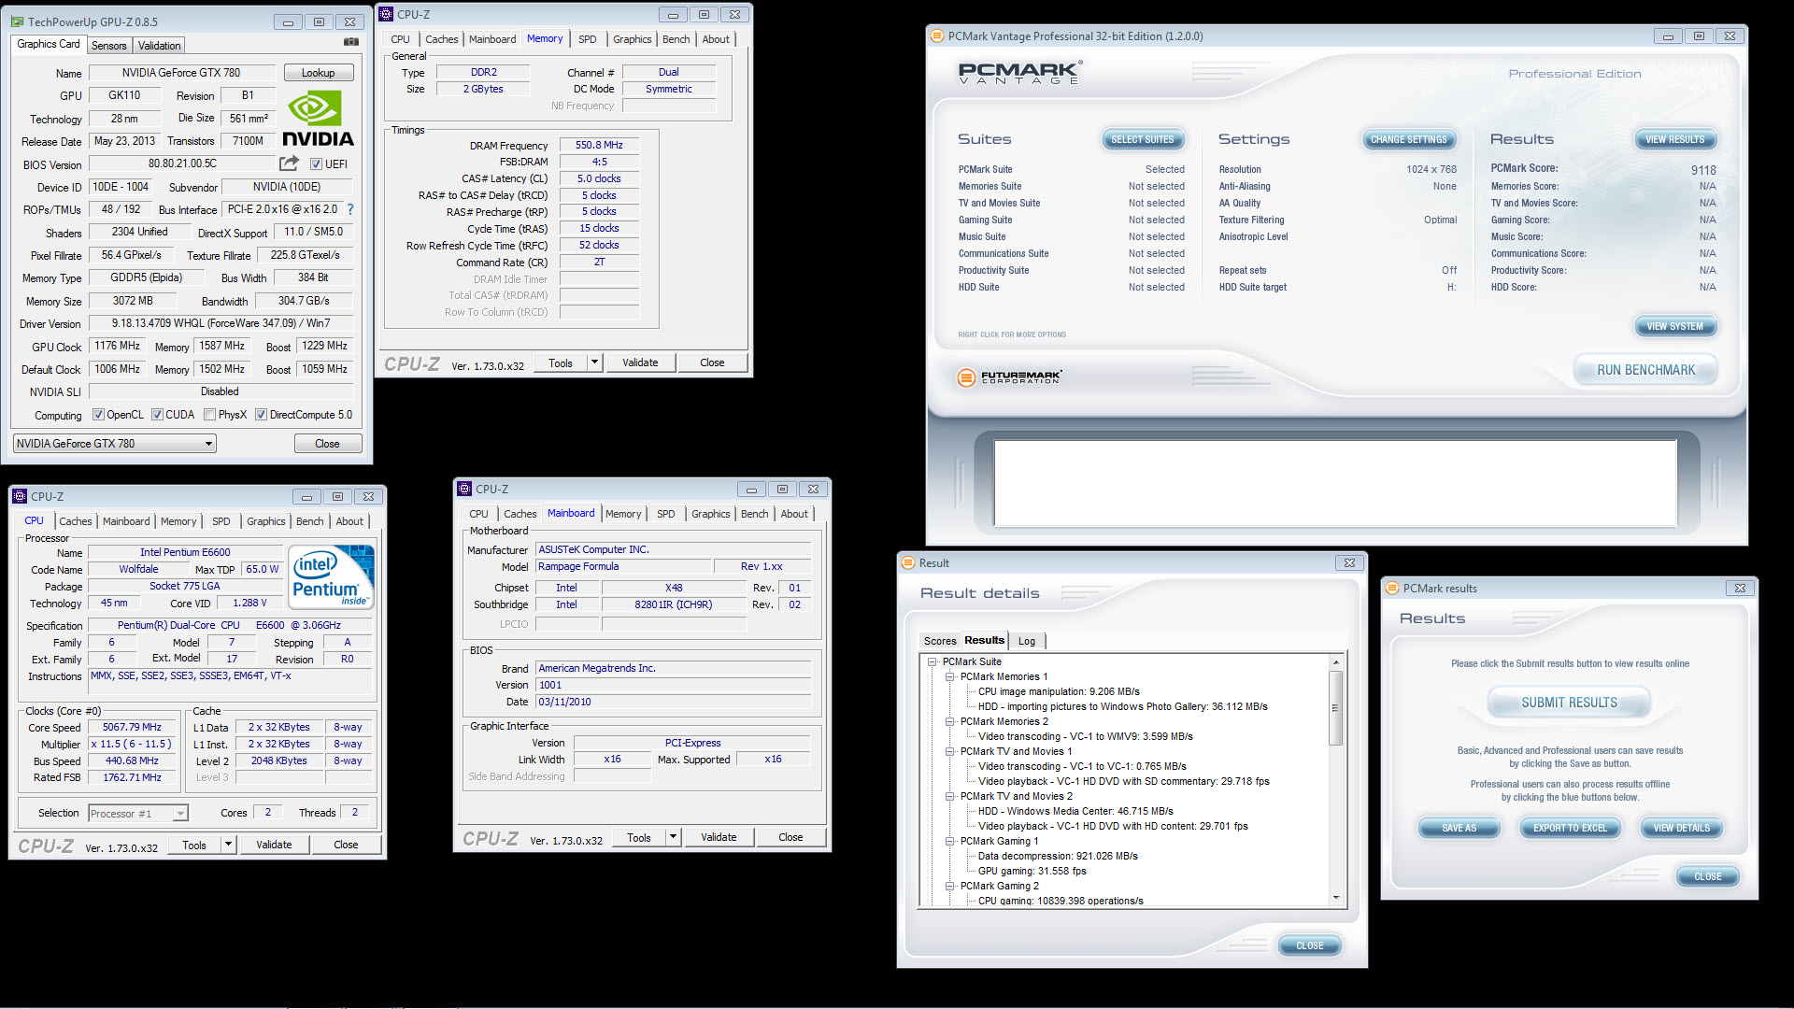Click the Futuremark Corporation logo

pos(1010,377)
